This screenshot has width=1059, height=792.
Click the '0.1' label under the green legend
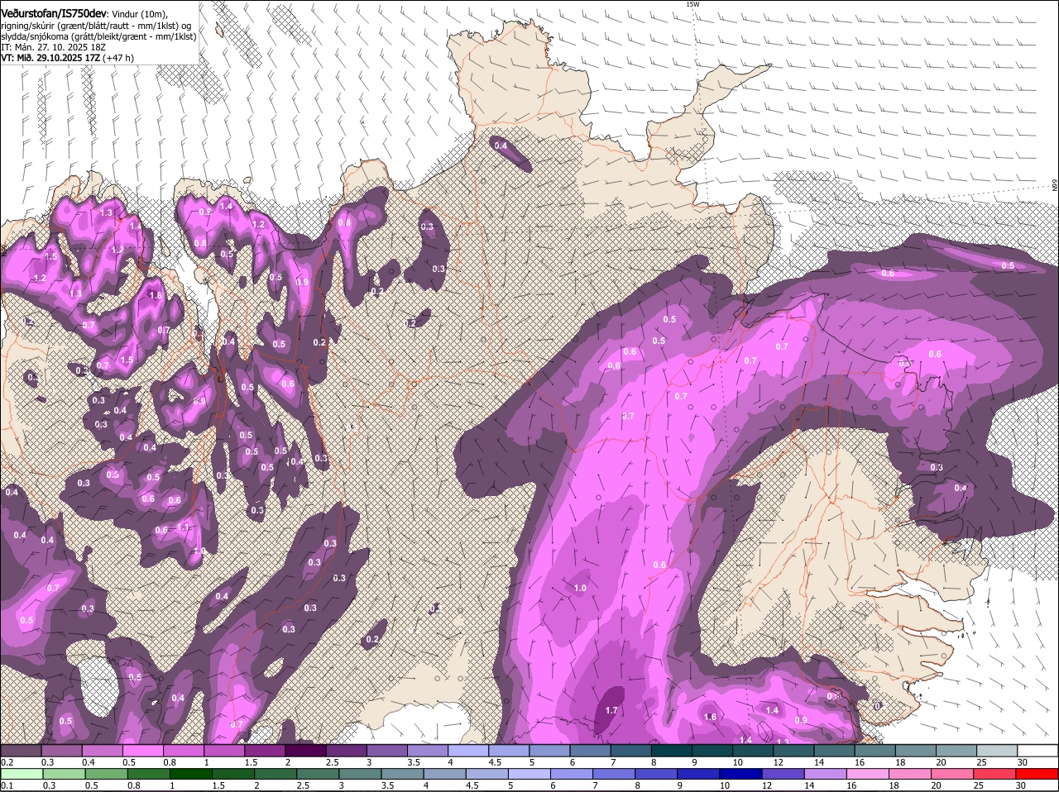pyautogui.click(x=7, y=785)
